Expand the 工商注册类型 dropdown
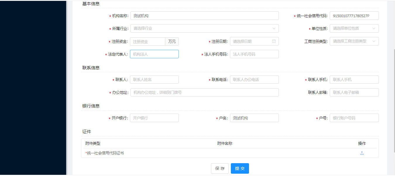Viewport: 395px width, 176px height. click(x=354, y=41)
